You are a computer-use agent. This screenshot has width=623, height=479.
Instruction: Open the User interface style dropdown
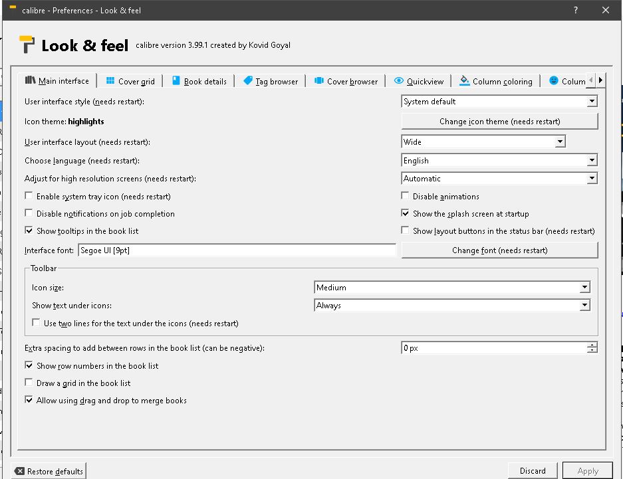pos(499,101)
